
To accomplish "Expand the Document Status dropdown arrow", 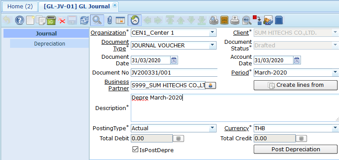I will pos(336,46).
